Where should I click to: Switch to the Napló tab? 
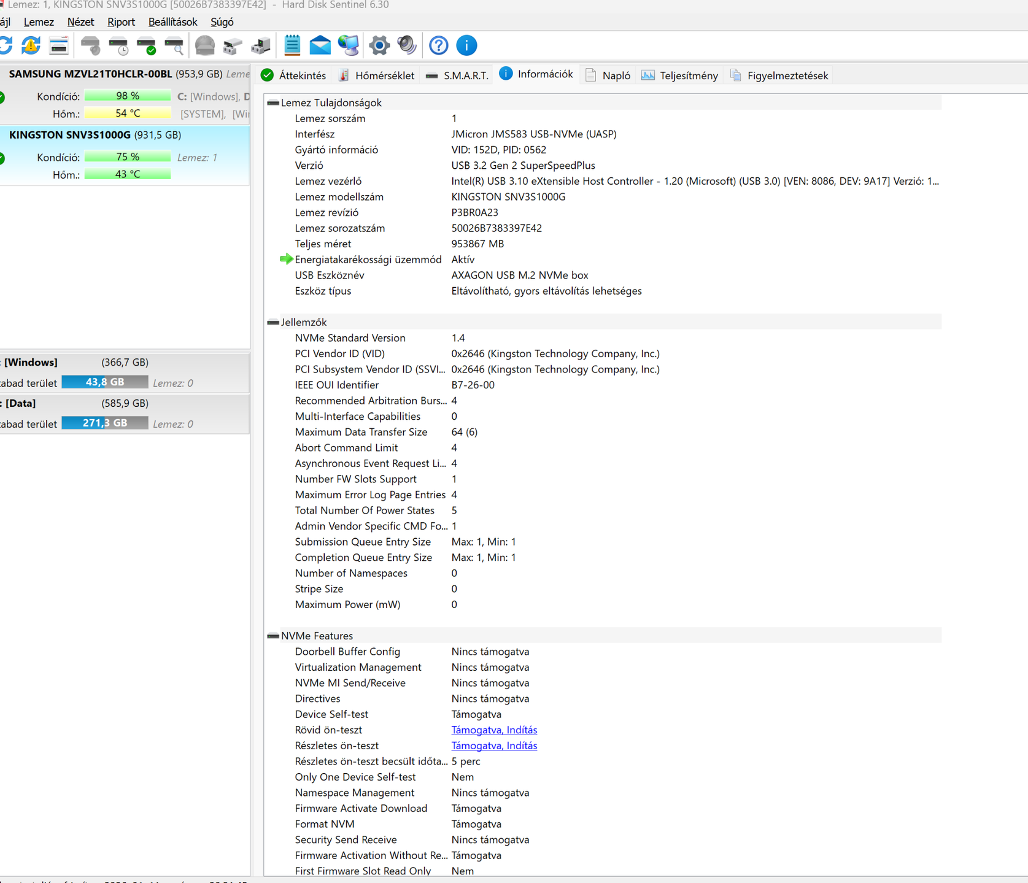608,75
